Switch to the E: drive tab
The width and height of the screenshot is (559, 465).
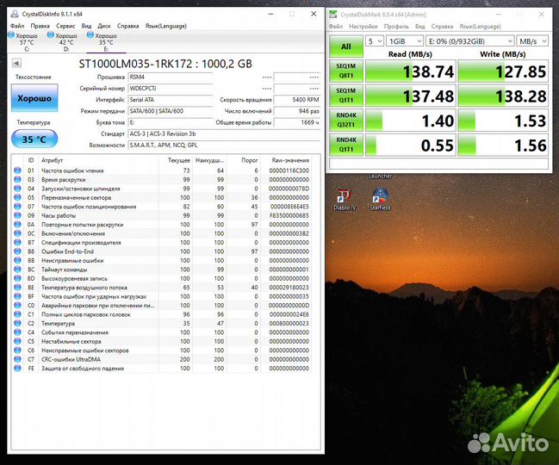click(104, 40)
